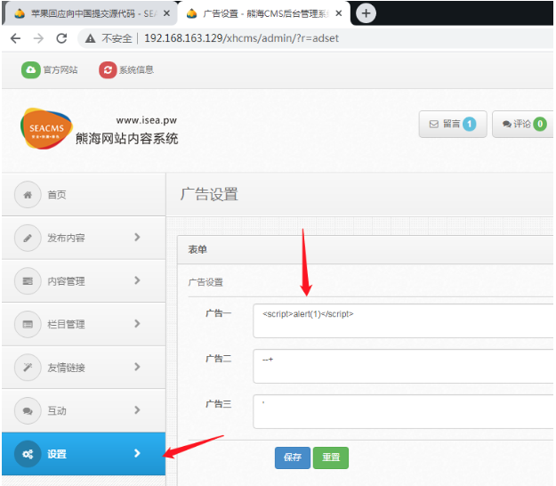The image size is (556, 486).
Task: Open the 友情链接 sidebar menu
Action: 84,368
